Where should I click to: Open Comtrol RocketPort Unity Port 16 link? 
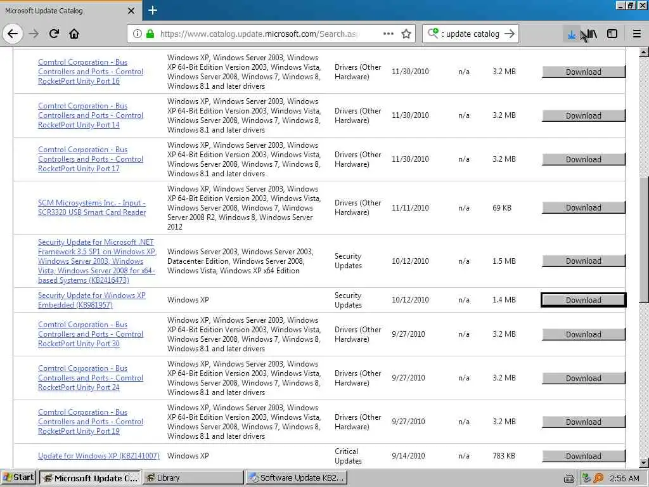(91, 72)
